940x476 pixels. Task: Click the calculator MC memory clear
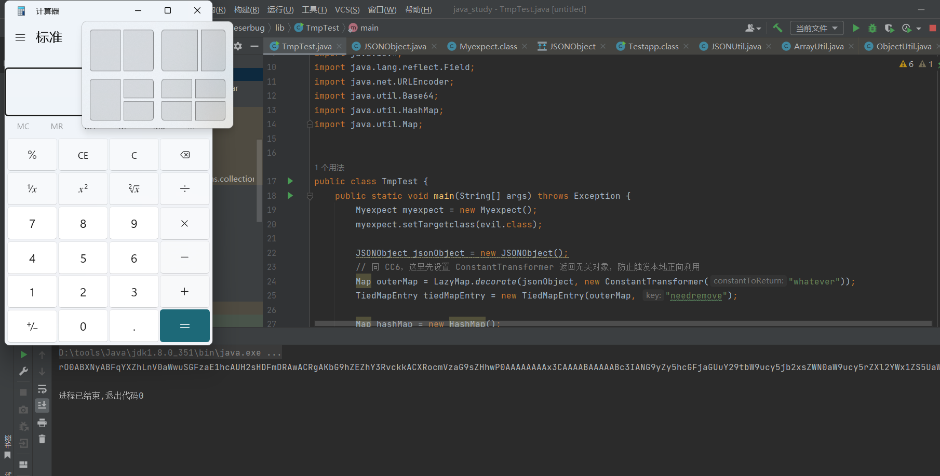(23, 126)
